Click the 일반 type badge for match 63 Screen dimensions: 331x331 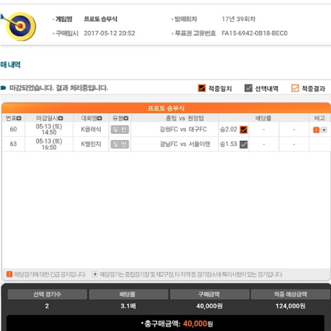120,144
